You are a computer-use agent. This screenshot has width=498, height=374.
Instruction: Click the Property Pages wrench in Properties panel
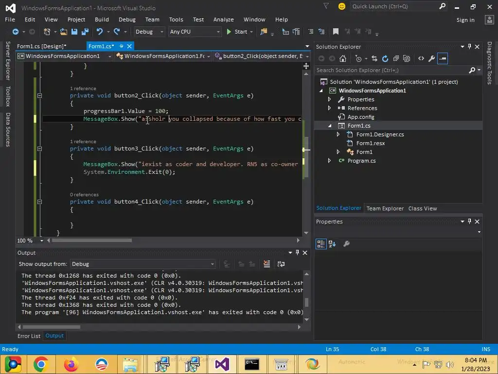346,244
